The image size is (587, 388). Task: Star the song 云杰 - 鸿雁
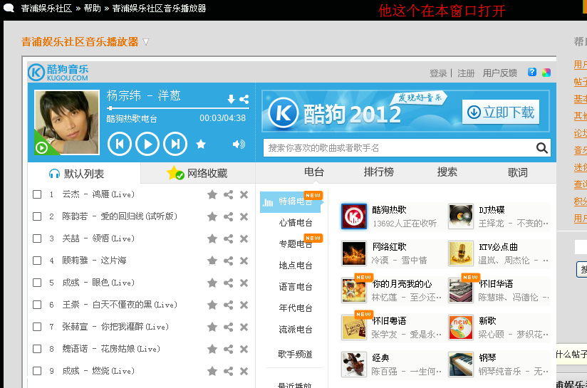point(212,194)
